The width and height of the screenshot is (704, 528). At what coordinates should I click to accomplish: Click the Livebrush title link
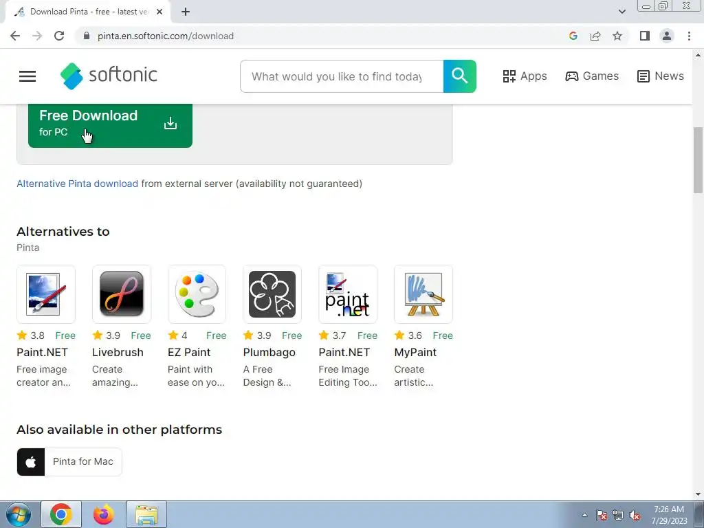coord(118,353)
